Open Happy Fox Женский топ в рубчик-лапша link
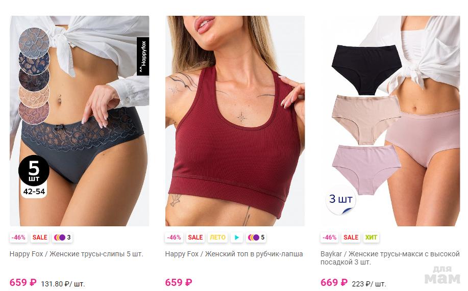Screen dimensions: 468x291 point(234,254)
